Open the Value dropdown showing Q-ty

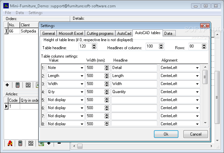point(82,92)
